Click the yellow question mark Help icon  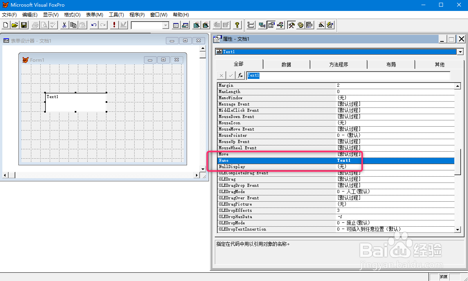point(237,25)
